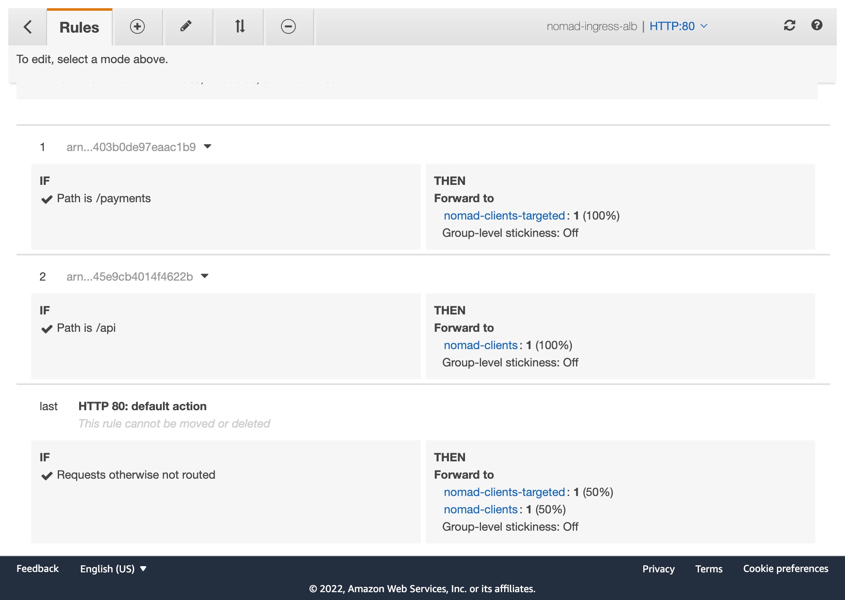The height and width of the screenshot is (600, 845).
Task: Open the Terms link
Action: [709, 569]
